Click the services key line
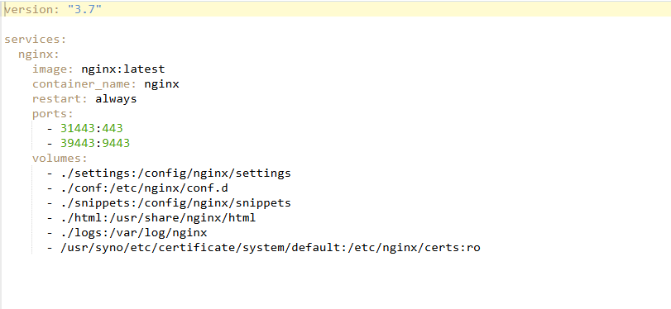This screenshot has width=671, height=309. [36, 40]
